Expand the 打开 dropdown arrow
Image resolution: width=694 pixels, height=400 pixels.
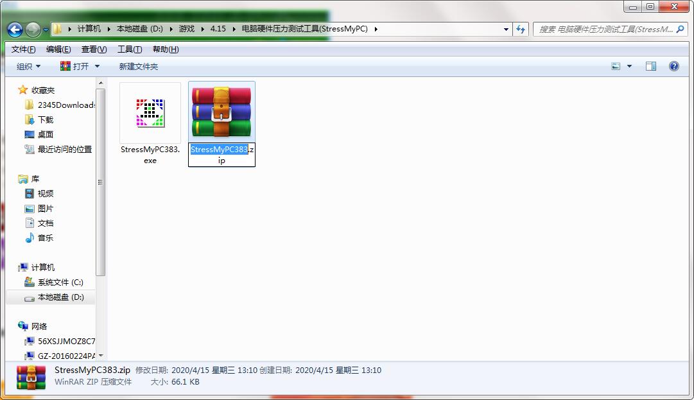(x=97, y=66)
